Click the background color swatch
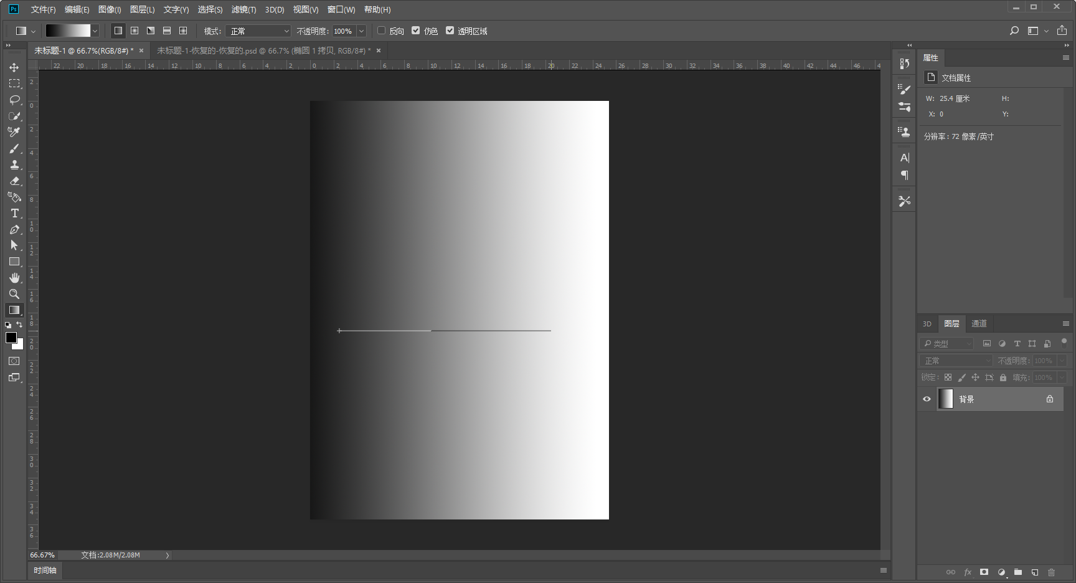 coord(19,344)
